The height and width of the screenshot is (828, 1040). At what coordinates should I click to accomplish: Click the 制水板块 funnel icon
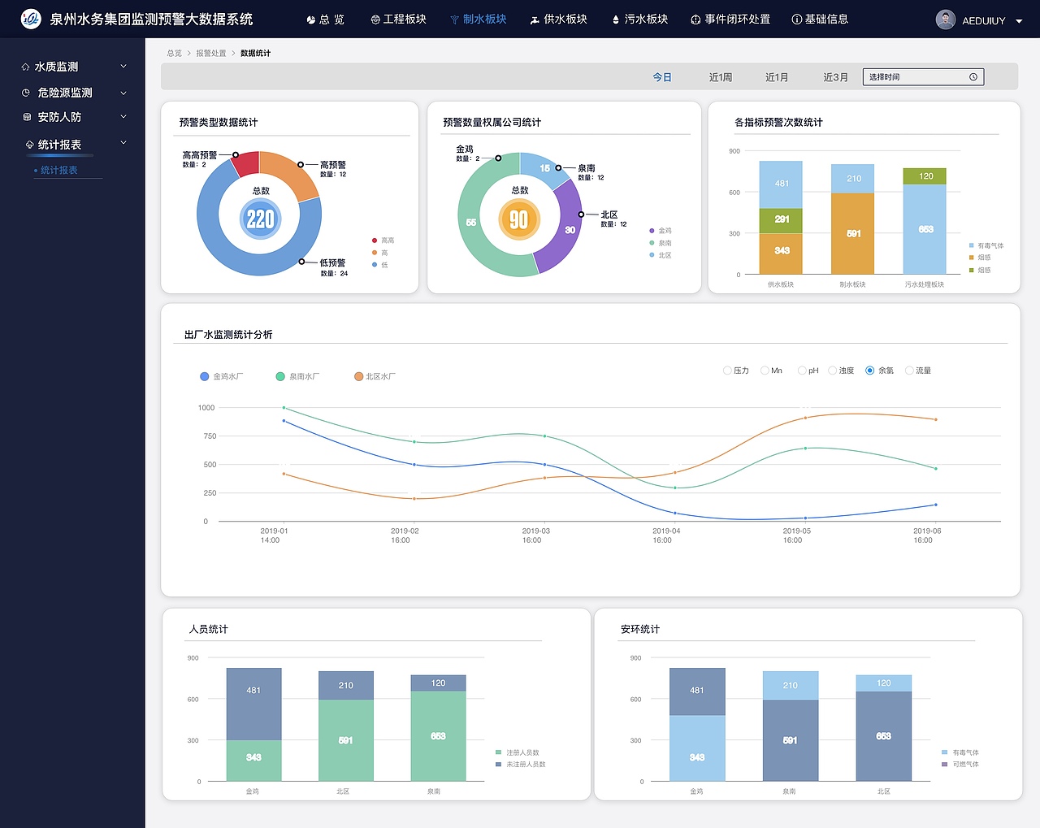455,20
